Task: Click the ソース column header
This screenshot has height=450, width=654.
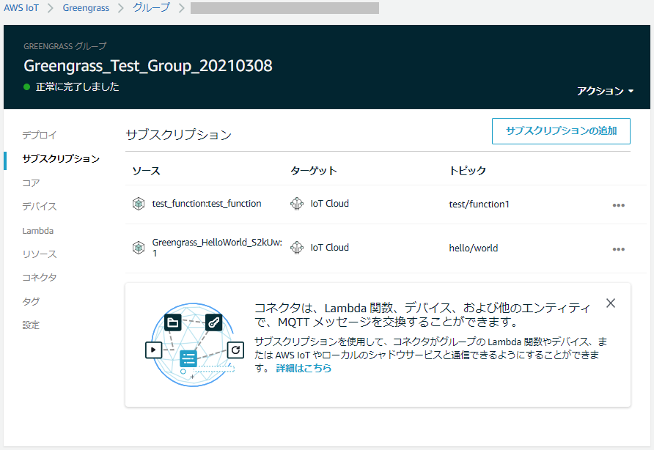Action: point(147,171)
